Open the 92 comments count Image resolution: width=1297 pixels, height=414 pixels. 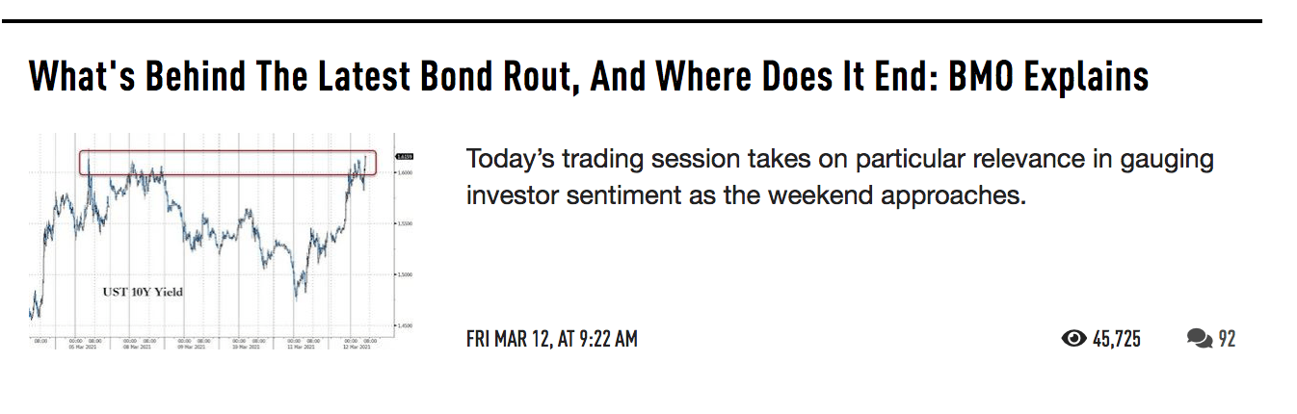(x=1227, y=339)
